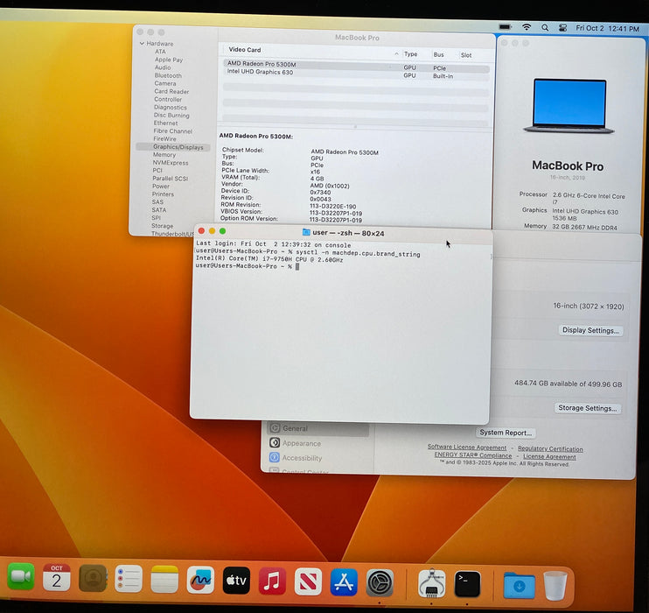Open the ENERGY STAR Compliance link
This screenshot has width=649, height=613.
click(x=472, y=454)
